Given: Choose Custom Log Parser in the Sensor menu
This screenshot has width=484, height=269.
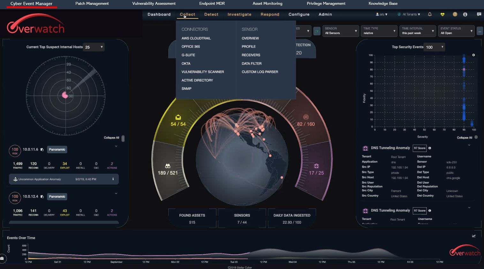Looking at the screenshot, I should [x=260, y=72].
